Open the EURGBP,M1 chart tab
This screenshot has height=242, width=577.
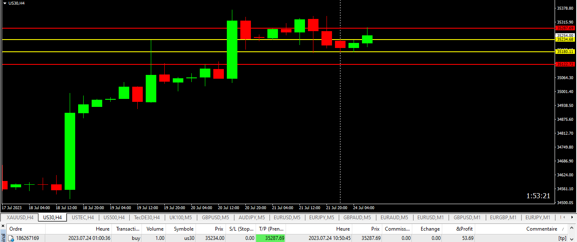click(502, 218)
